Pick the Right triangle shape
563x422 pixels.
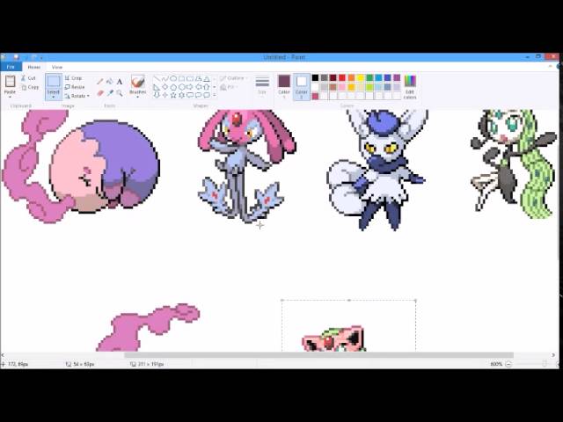click(157, 87)
